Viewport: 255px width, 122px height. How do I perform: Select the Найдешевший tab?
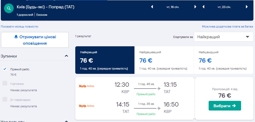pos(164,60)
